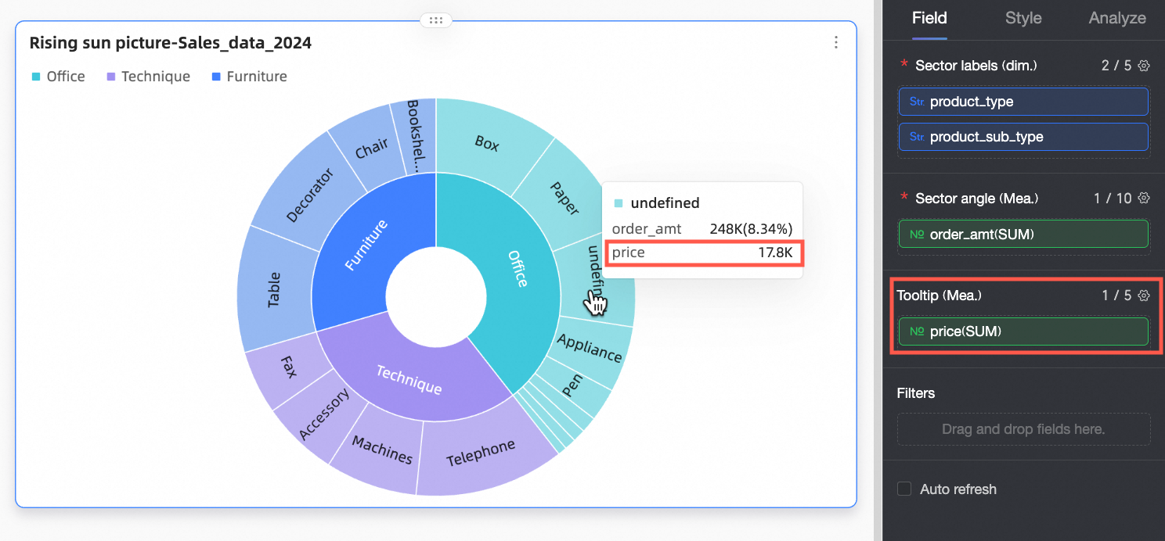The width and height of the screenshot is (1165, 541).
Task: Click the price 17.8K tooltip row
Action: coord(702,253)
